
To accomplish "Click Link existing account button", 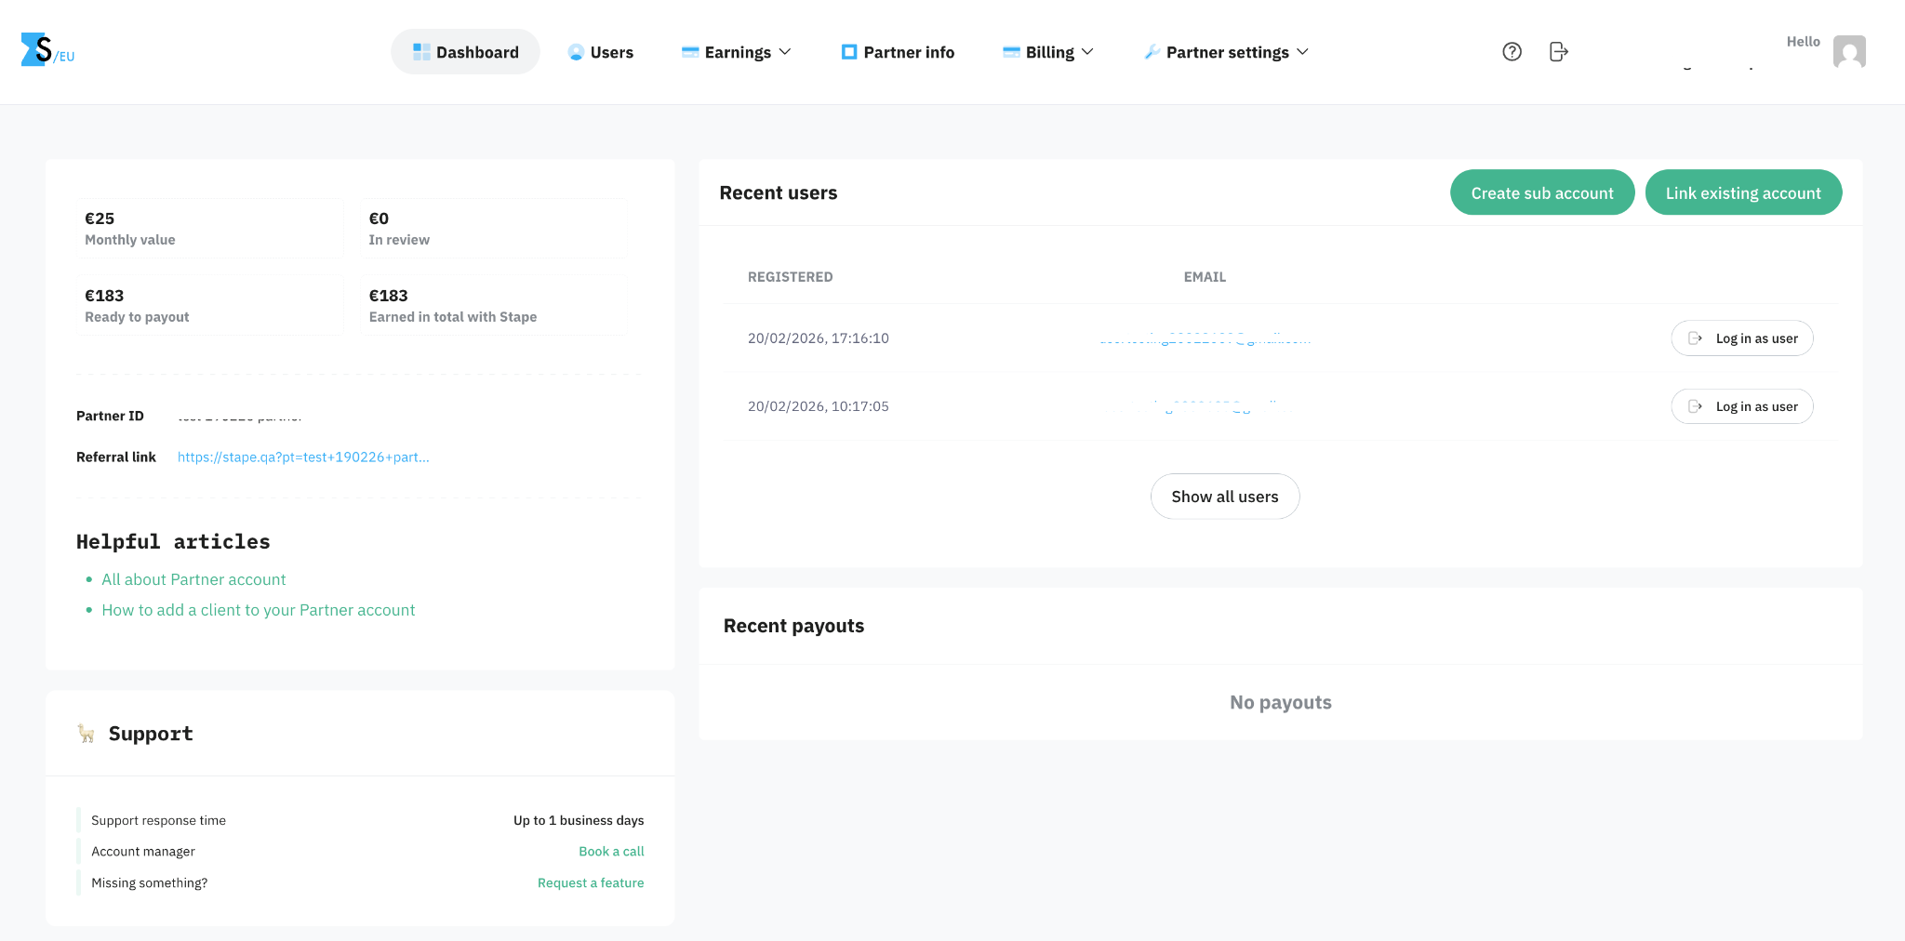I will pyautogui.click(x=1743, y=192).
